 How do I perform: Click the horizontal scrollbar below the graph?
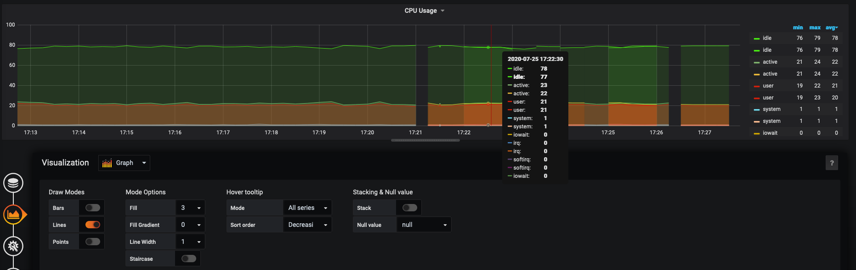tap(425, 140)
